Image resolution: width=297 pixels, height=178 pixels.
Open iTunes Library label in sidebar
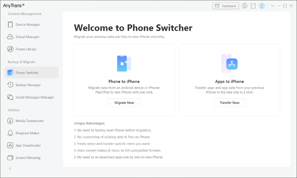pos(26,49)
